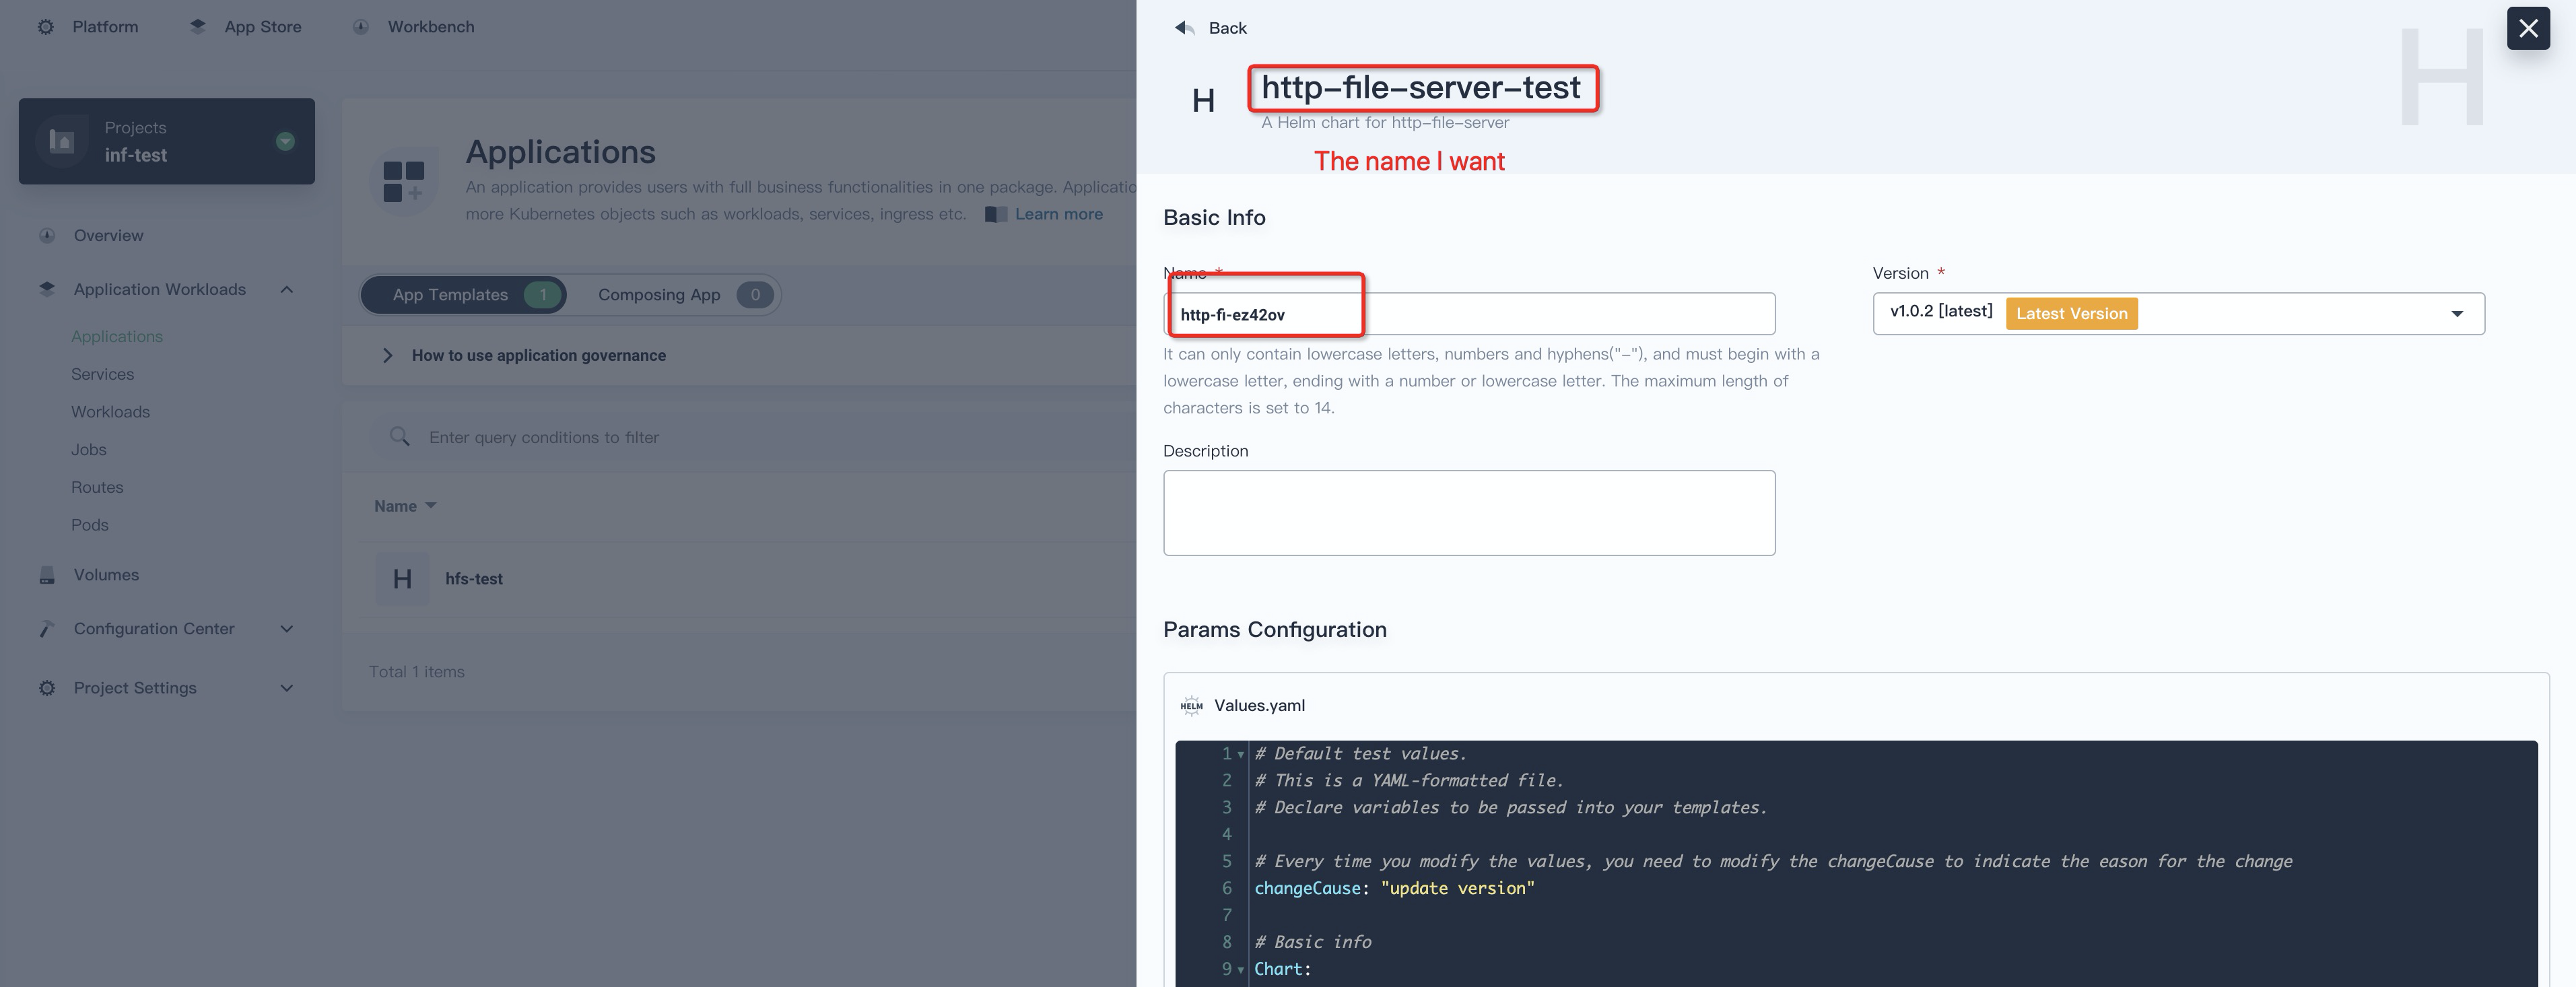
Task: Fold YAML code at line 1
Action: pyautogui.click(x=1241, y=755)
